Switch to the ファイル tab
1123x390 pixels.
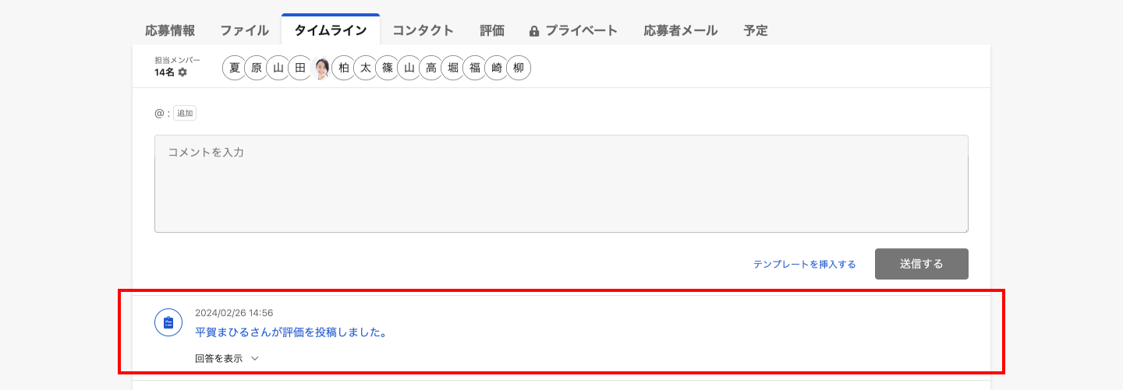(x=244, y=30)
